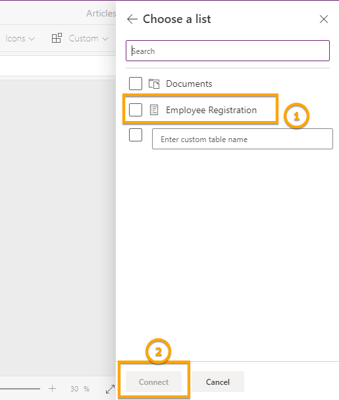Close the Choose a list panel
The height and width of the screenshot is (400, 339).
(x=324, y=19)
